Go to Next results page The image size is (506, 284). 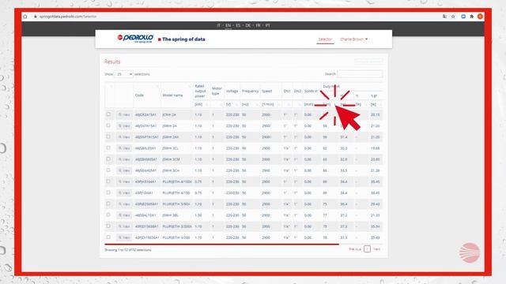click(376, 249)
